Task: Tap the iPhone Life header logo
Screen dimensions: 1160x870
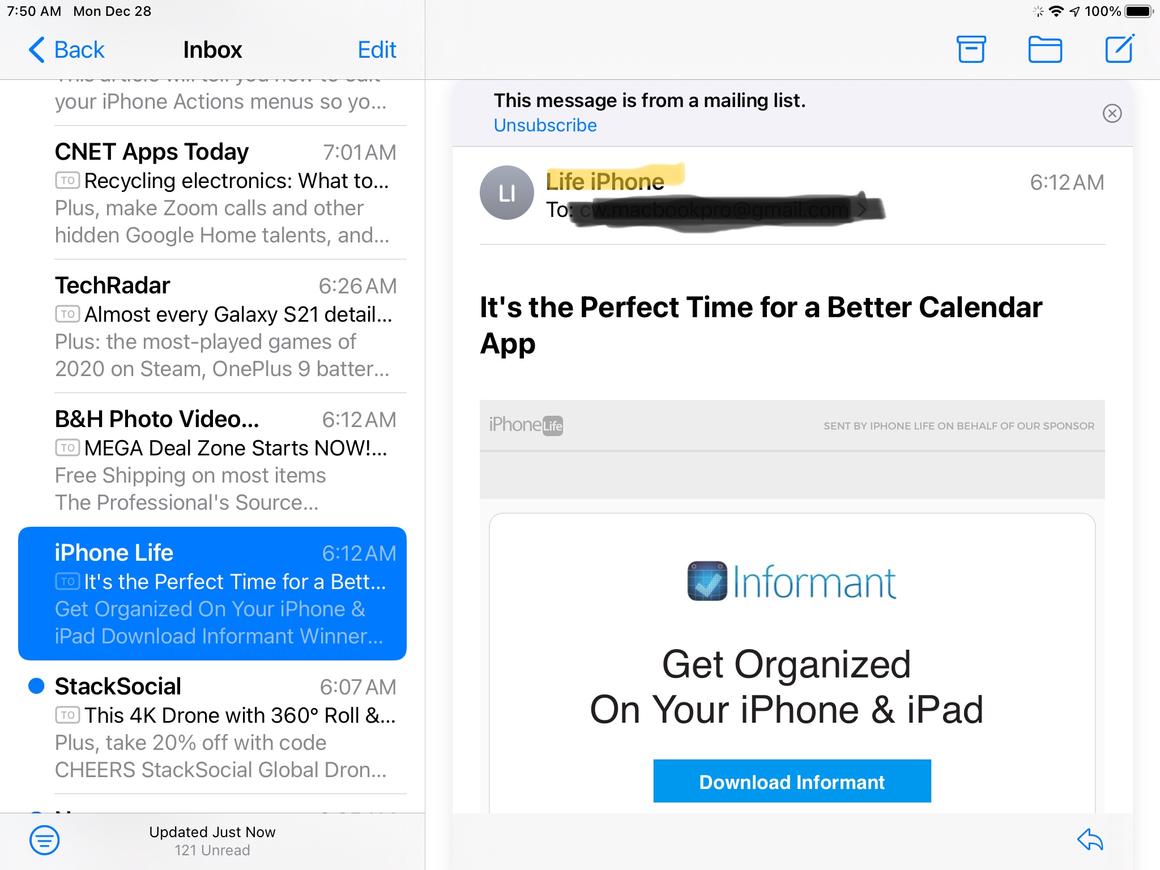Action: tap(526, 425)
